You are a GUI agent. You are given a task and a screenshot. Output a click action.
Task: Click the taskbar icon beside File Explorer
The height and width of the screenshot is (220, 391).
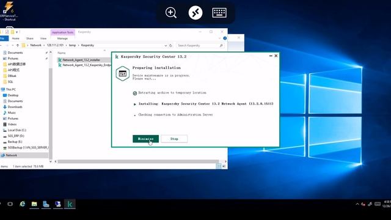coord(46,204)
